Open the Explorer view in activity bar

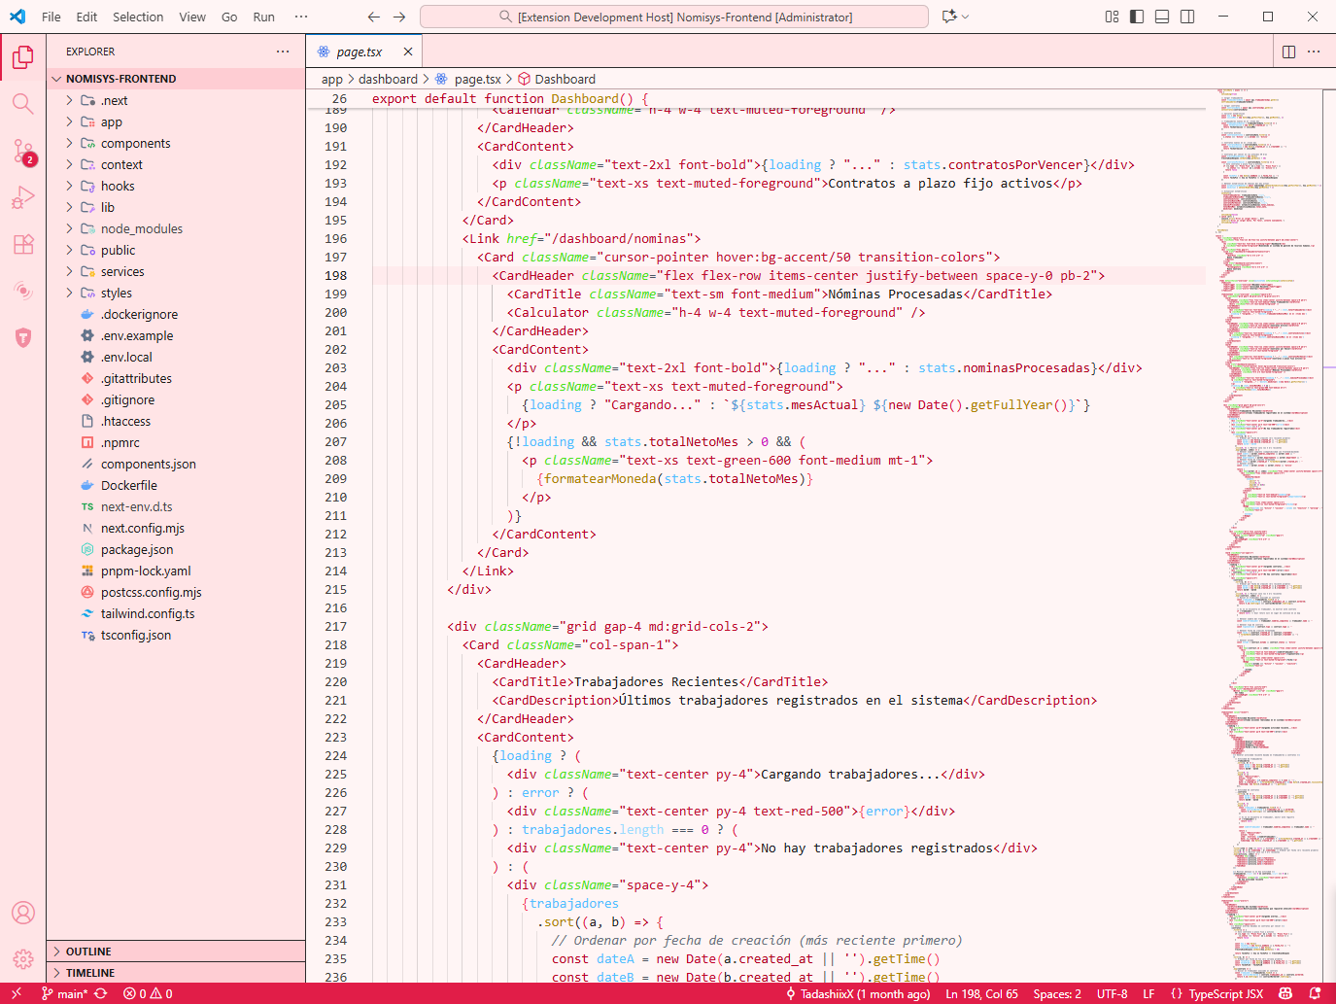(x=23, y=57)
